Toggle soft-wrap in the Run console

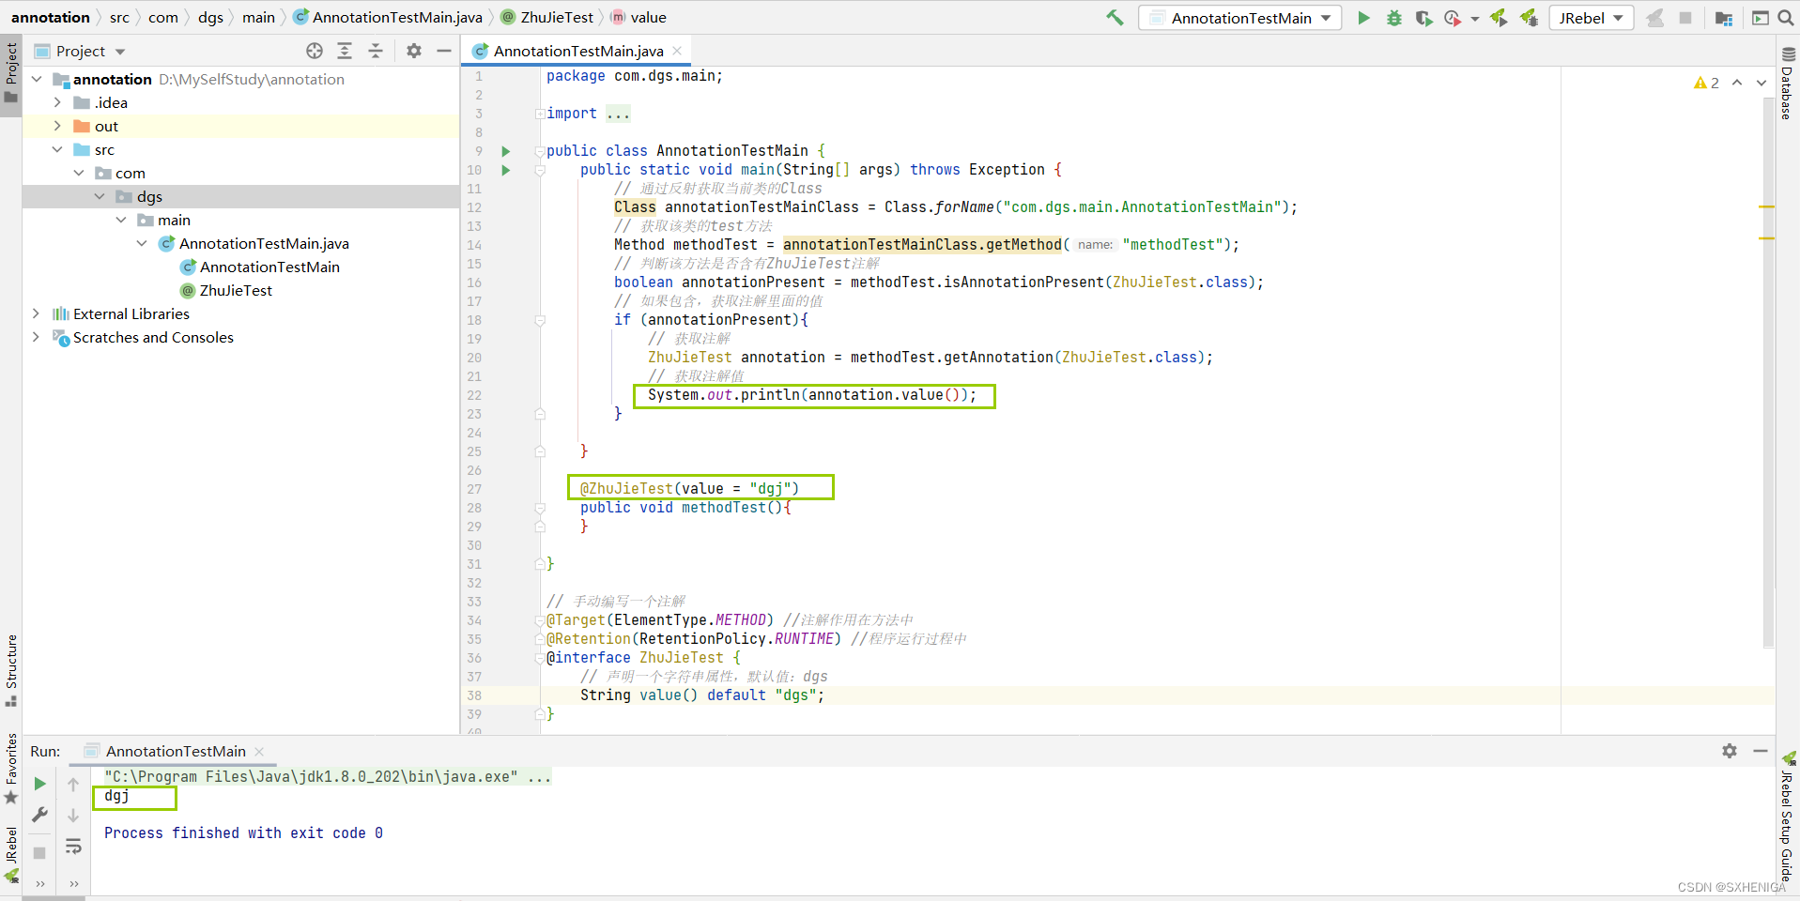click(73, 848)
